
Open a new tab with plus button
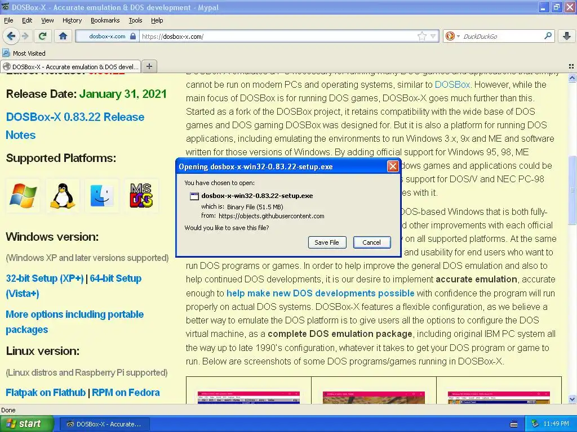click(x=149, y=66)
